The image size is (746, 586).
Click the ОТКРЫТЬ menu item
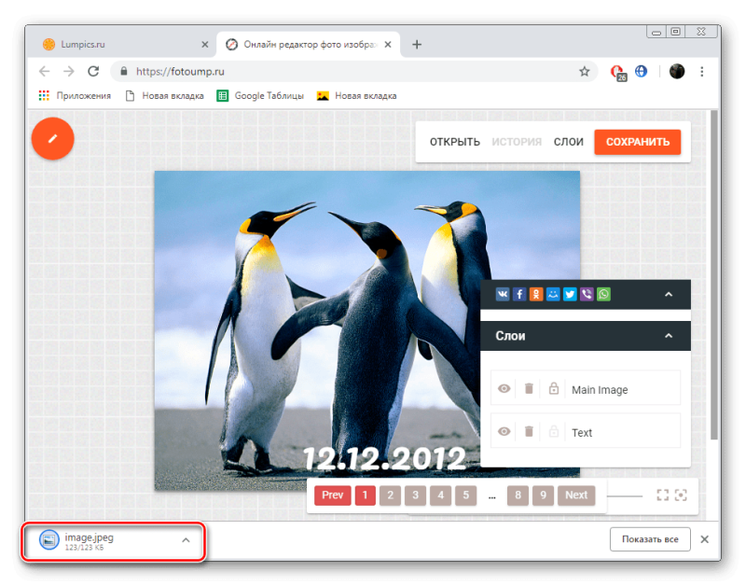pos(455,142)
